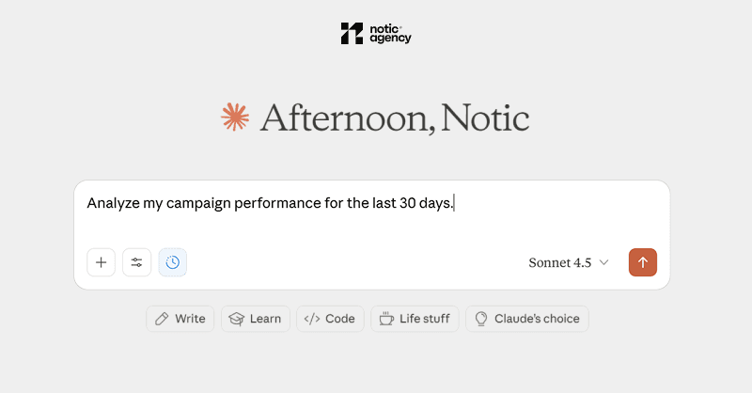The width and height of the screenshot is (752, 393).
Task: Click the Notic agency logo
Action: (375, 34)
